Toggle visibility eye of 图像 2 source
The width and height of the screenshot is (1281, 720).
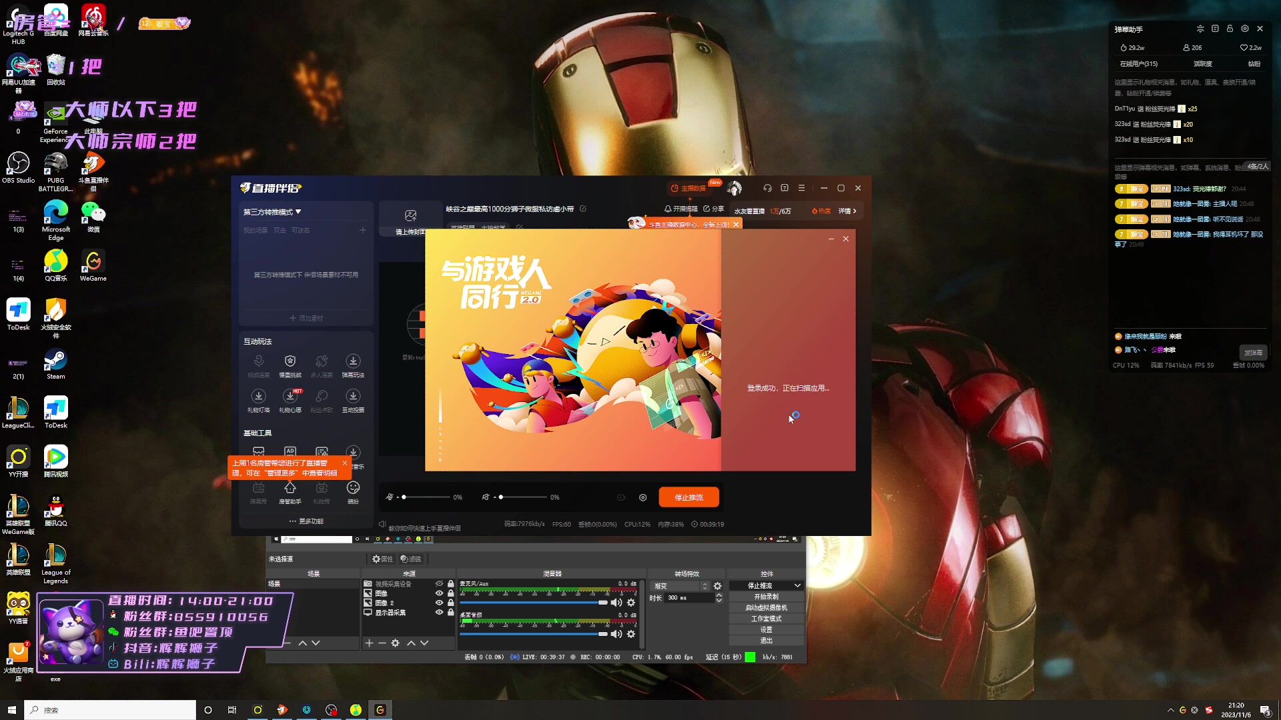[x=439, y=603]
